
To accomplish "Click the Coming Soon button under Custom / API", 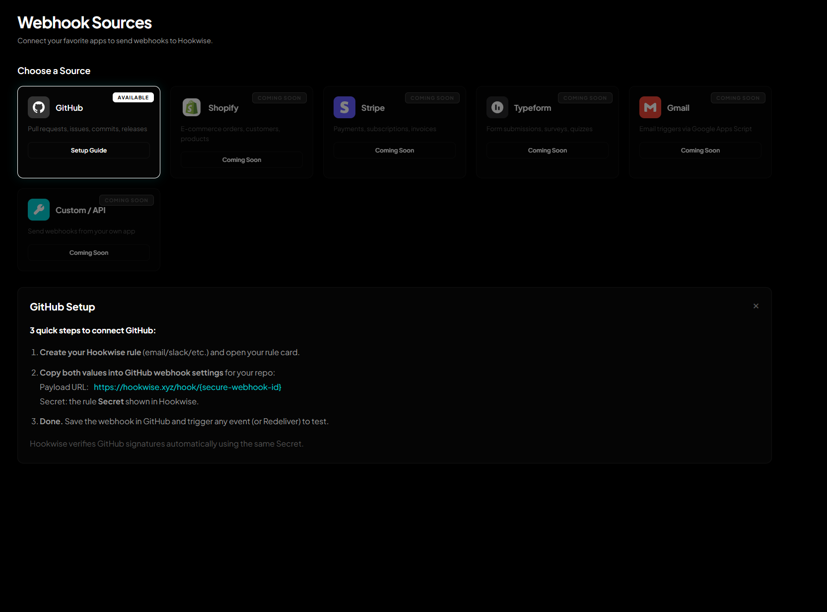I will click(88, 252).
